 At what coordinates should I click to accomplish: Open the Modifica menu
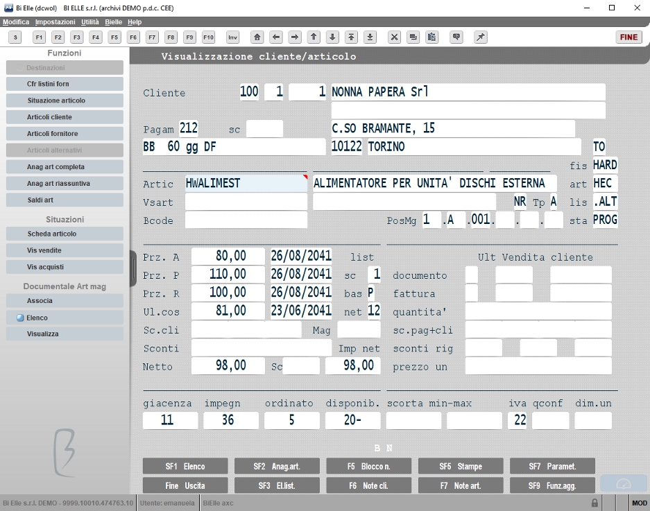[x=16, y=22]
